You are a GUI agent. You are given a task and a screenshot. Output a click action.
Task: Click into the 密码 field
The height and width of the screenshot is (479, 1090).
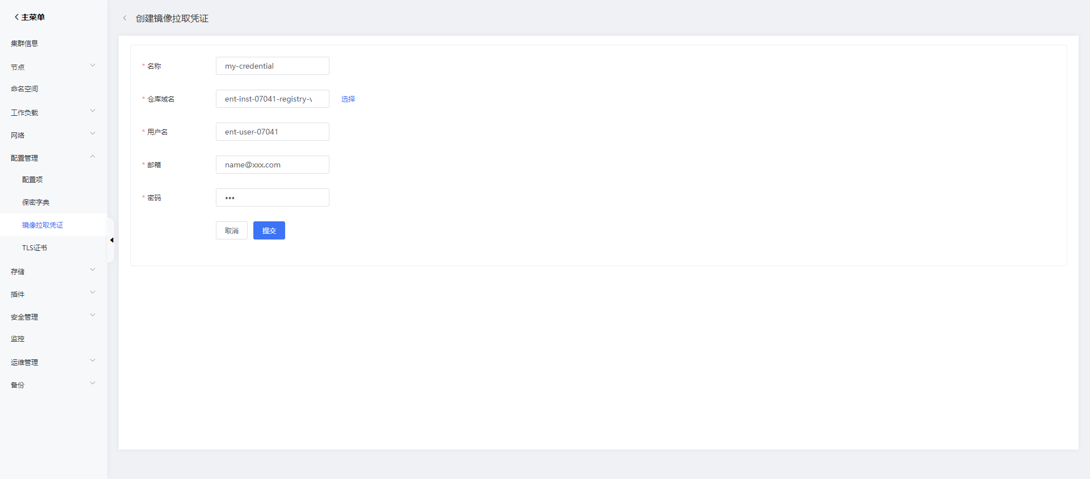pos(273,198)
